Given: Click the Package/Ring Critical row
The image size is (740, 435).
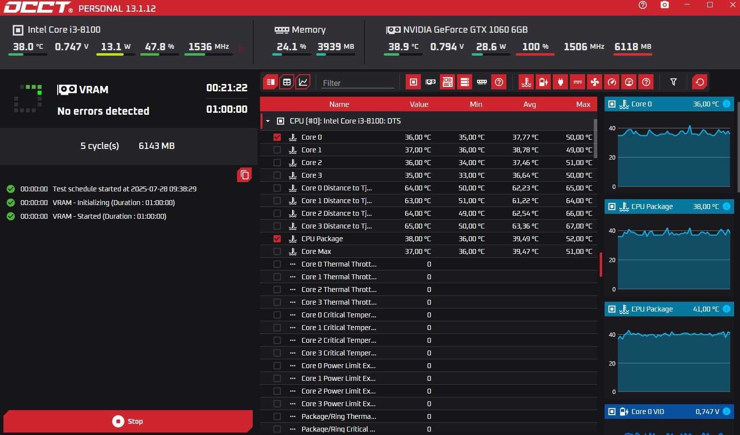Looking at the screenshot, I should [x=429, y=429].
